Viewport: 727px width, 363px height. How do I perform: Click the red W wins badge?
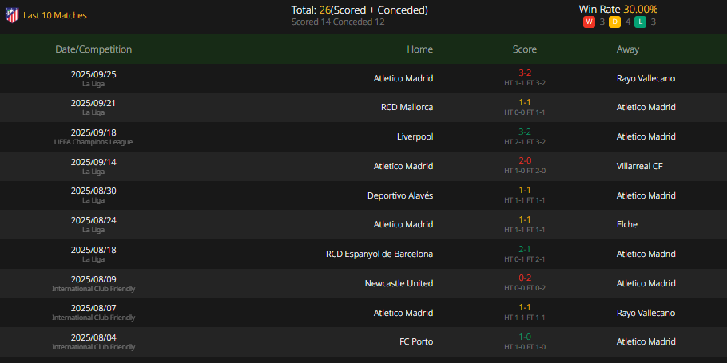(x=589, y=22)
